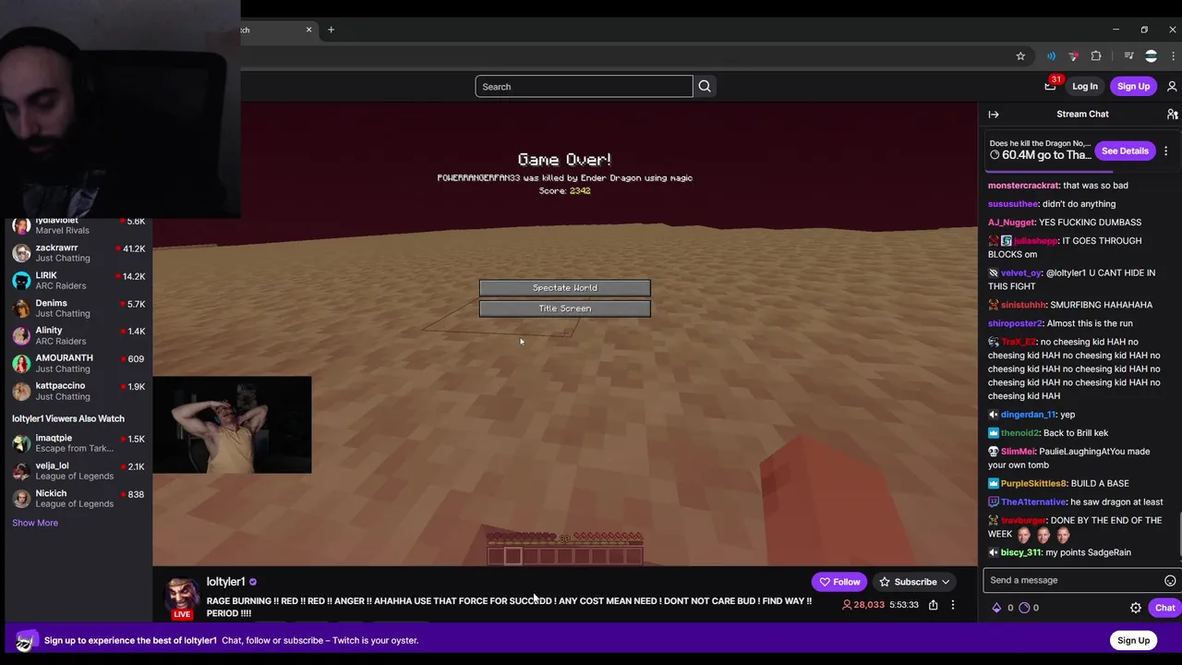Open the media controls icon in browser toolbar
1182x665 pixels.
click(1128, 56)
